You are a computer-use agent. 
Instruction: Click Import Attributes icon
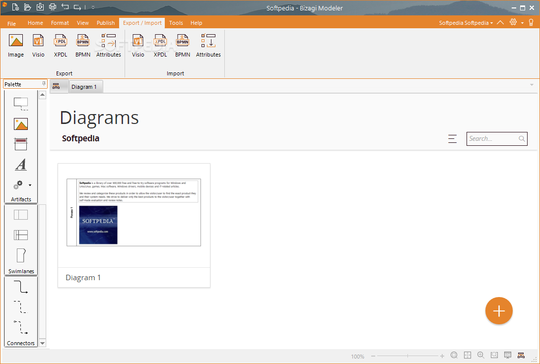click(208, 46)
